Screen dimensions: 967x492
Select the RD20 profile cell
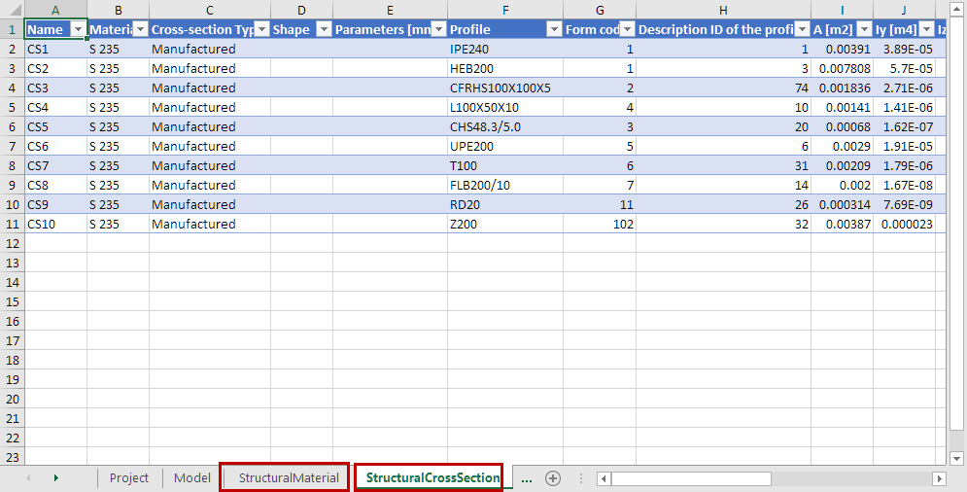click(x=505, y=204)
